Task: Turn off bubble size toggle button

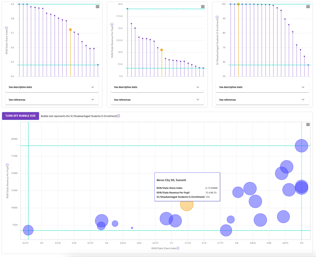Action: [x=20, y=116]
